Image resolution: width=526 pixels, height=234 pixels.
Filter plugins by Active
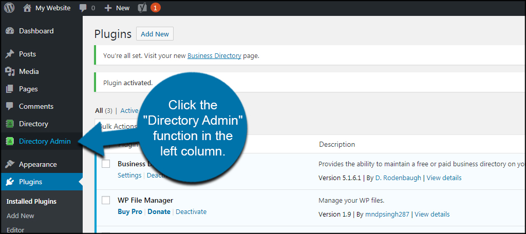(129, 111)
